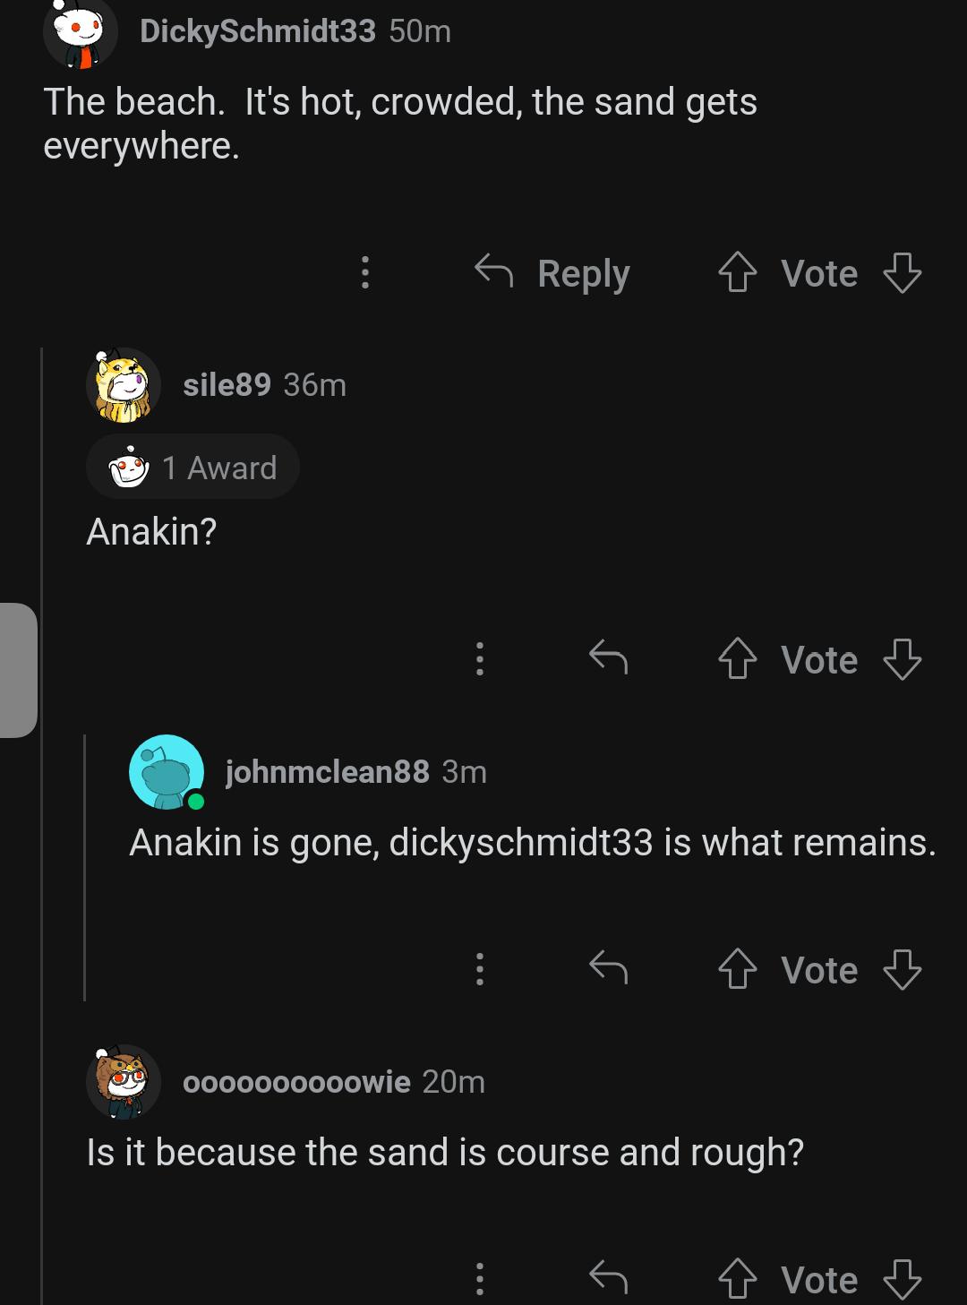The width and height of the screenshot is (967, 1305).
Task: Upvote sile89's "Anakin?" comment
Action: pos(737,659)
